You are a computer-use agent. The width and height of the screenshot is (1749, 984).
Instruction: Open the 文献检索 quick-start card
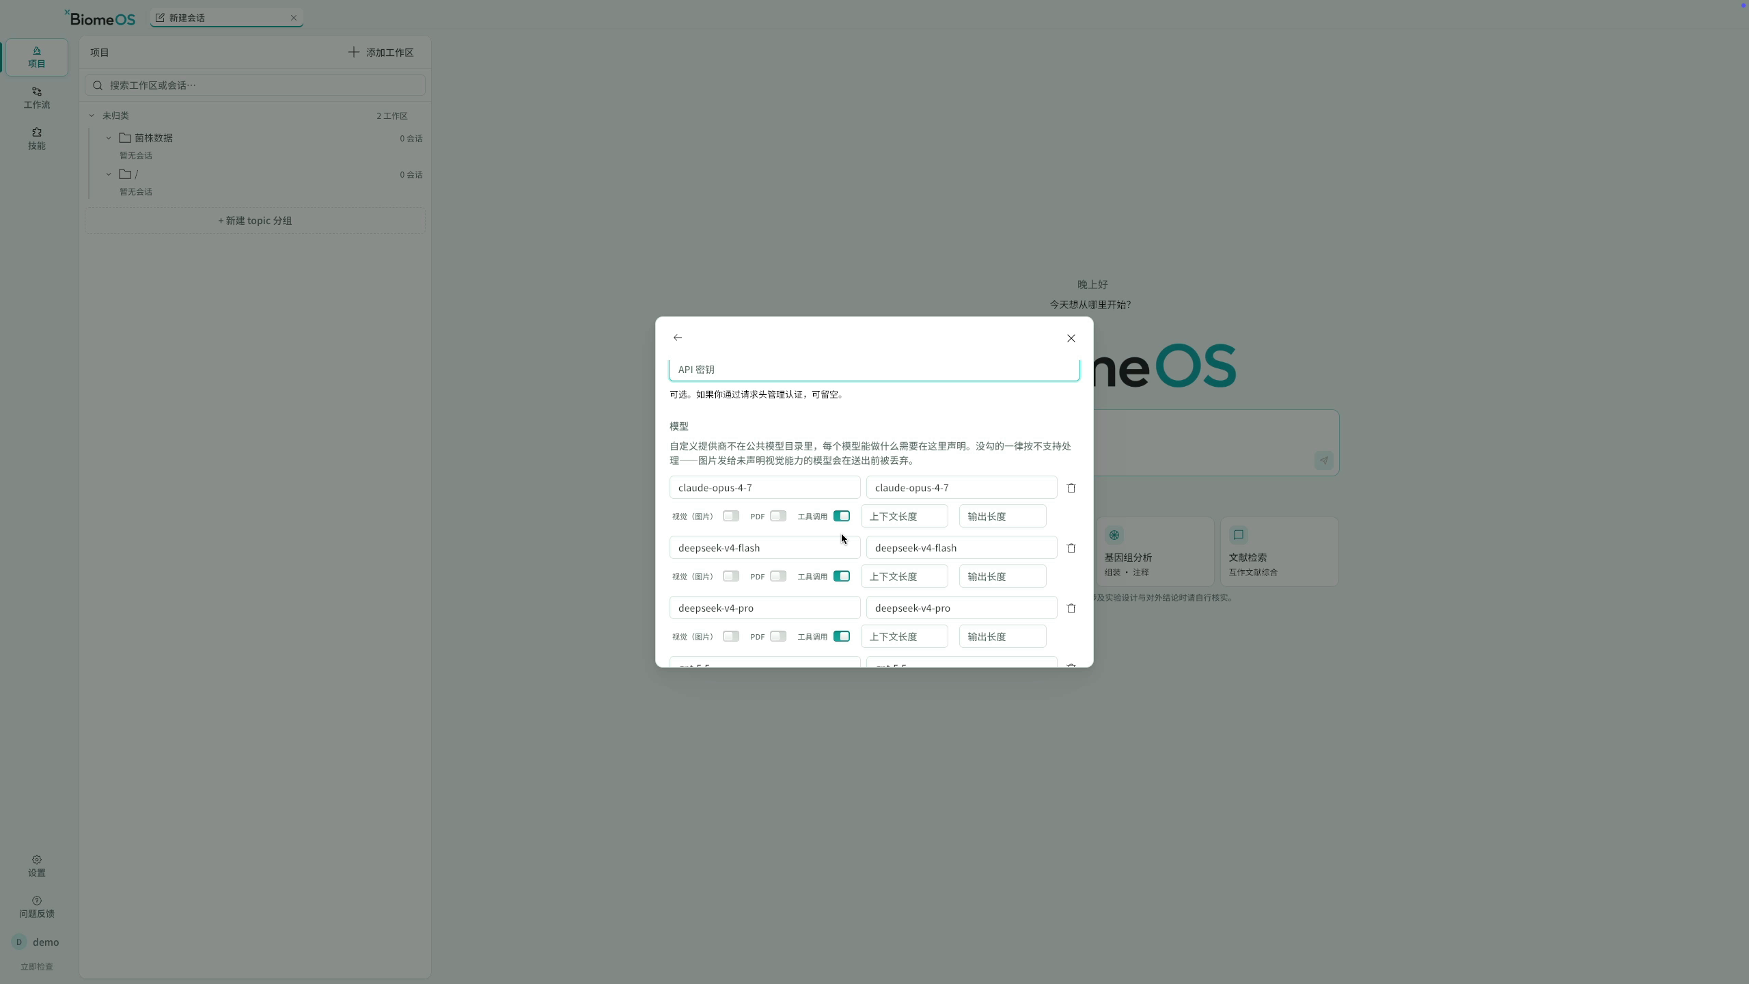pos(1279,551)
